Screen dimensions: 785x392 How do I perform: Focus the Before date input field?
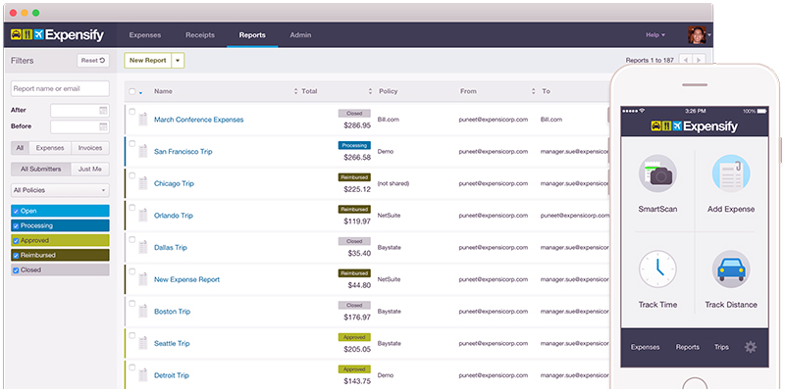pos(79,126)
